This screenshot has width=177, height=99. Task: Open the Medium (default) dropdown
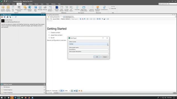(66, 19)
